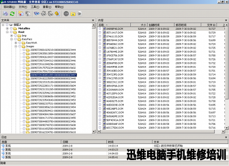Expand the bmp folder node
The width and height of the screenshot is (229, 166).
click(11, 36)
